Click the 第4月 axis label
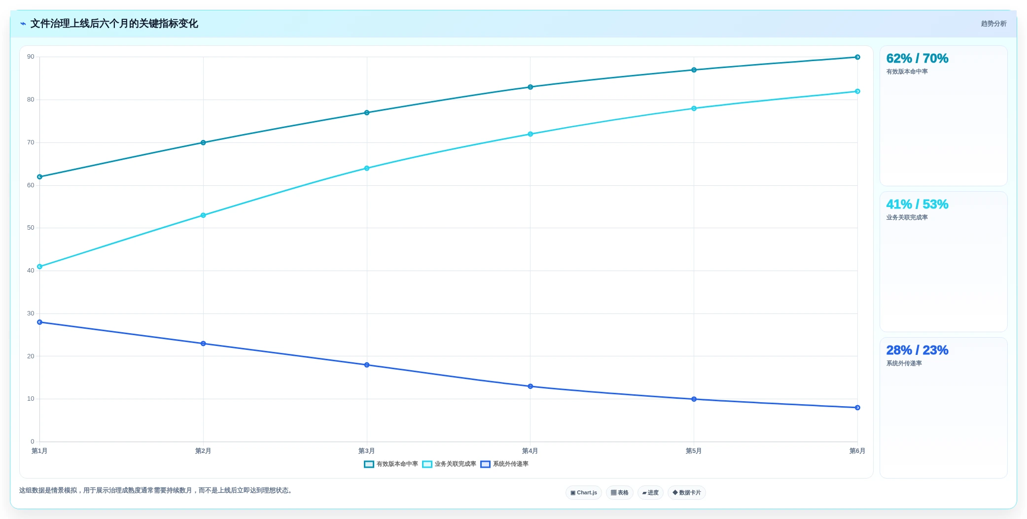The image size is (1027, 519). pyautogui.click(x=530, y=451)
